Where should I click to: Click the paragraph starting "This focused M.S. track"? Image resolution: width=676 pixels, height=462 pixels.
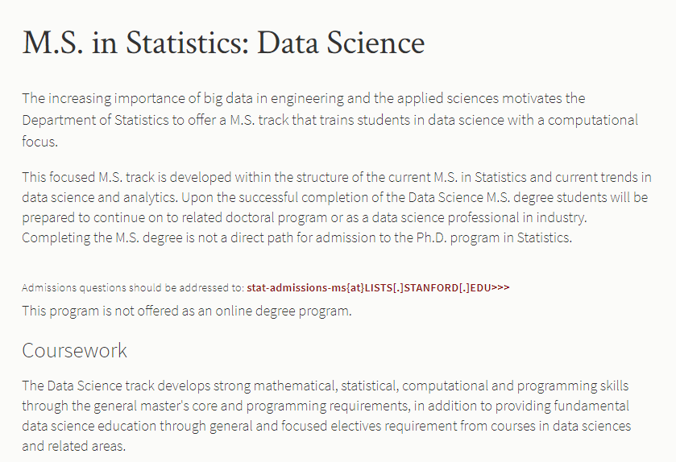(337, 207)
